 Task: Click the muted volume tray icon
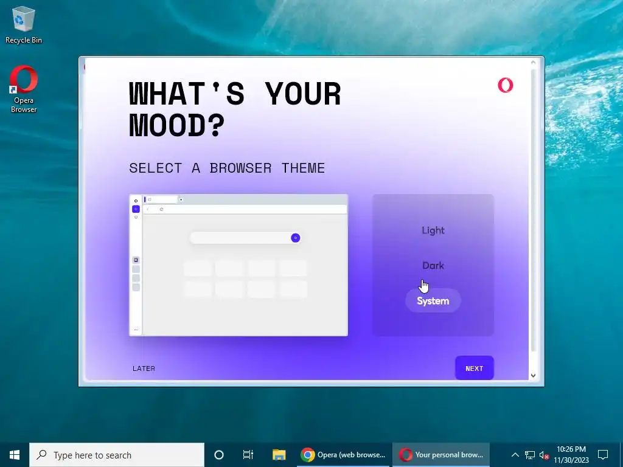coord(544,455)
